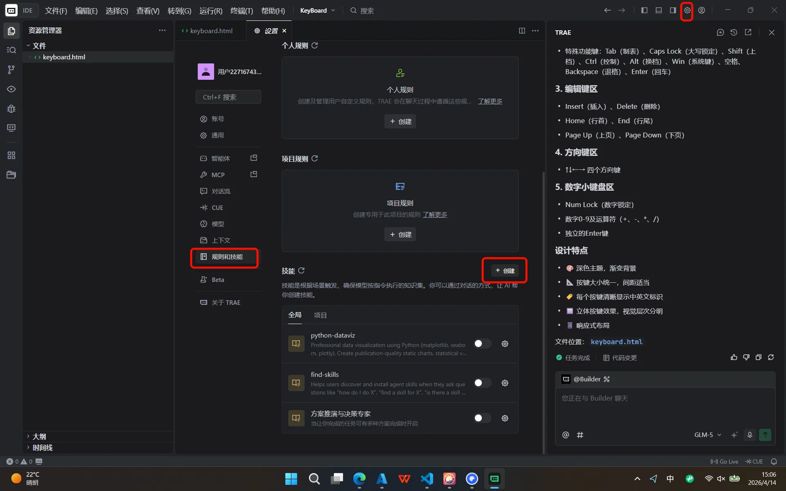Viewport: 786px width, 491px height.
Task: Start voice input with microphone icon
Action: click(x=750, y=435)
